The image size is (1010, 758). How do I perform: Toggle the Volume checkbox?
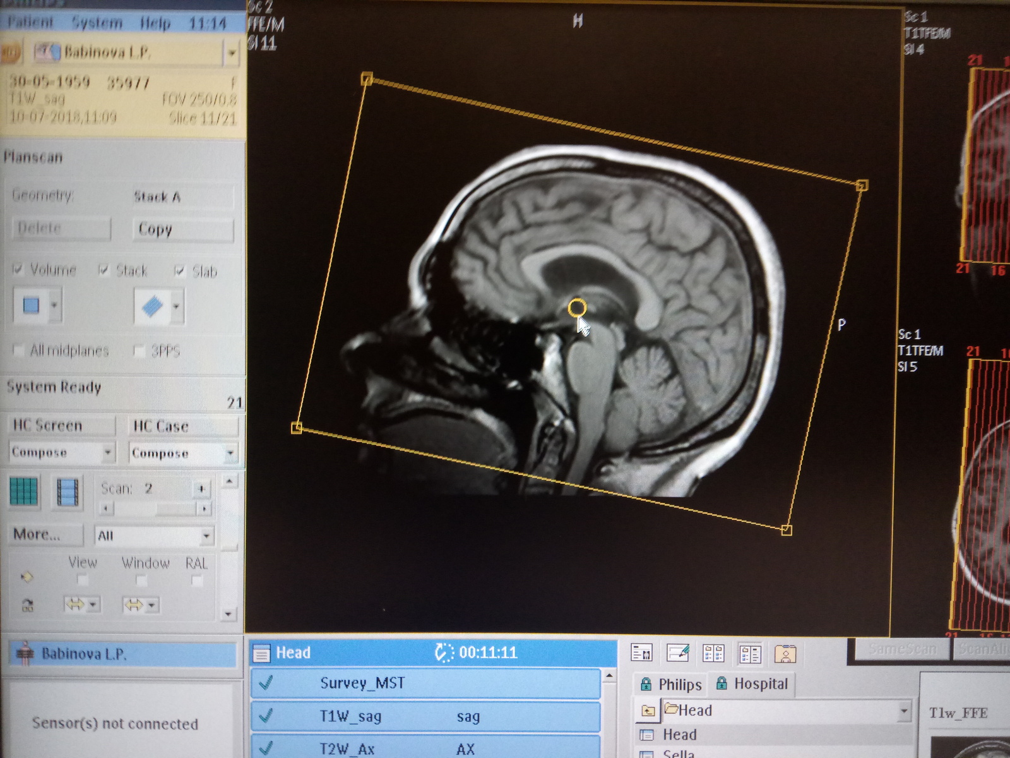click(18, 270)
